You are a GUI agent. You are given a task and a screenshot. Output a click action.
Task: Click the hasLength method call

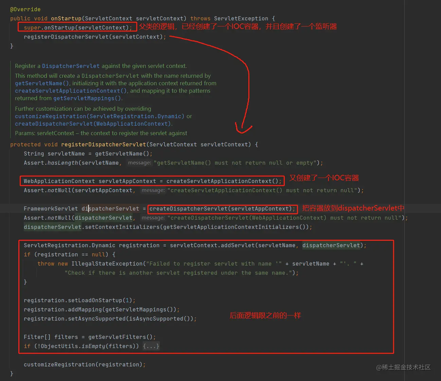pyautogui.click(x=63, y=163)
